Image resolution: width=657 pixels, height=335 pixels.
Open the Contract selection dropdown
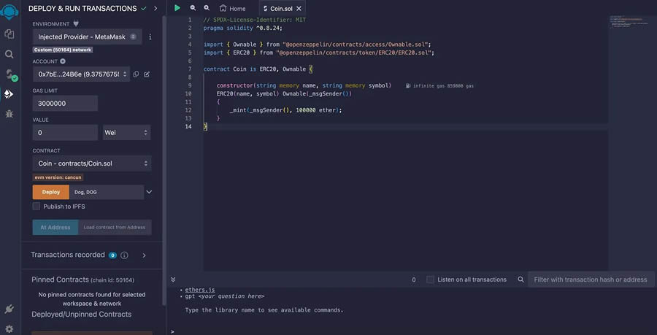92,163
